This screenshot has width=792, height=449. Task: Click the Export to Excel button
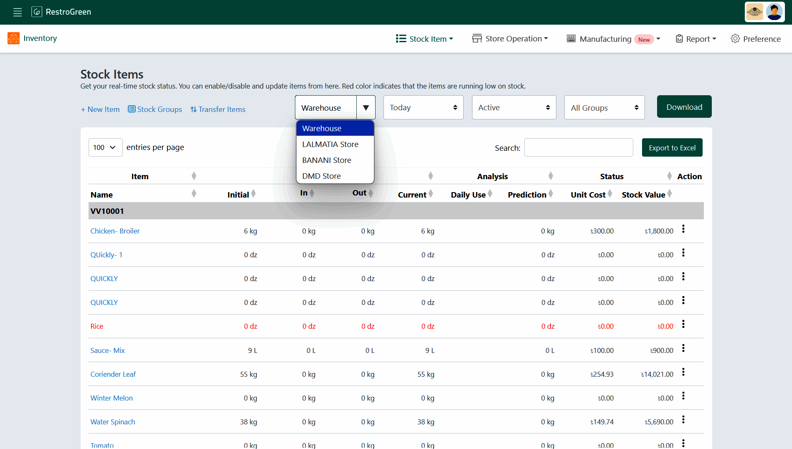[x=672, y=148]
